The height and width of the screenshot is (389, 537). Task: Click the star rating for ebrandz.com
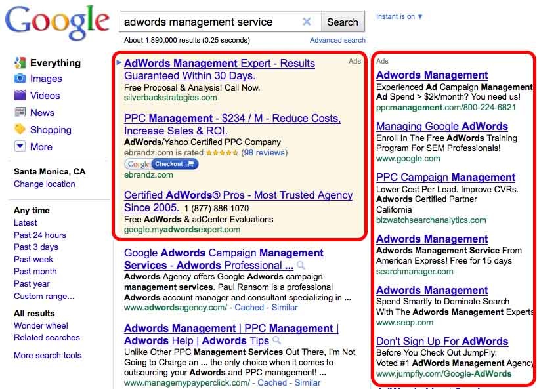coord(222,153)
